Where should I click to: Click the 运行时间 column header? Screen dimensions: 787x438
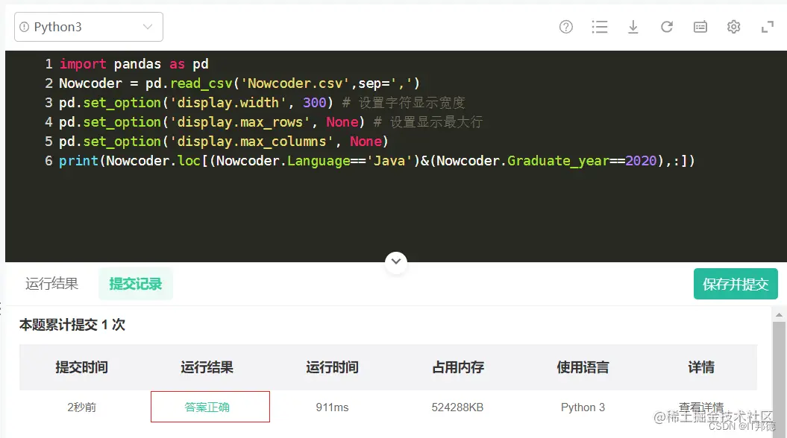332,367
